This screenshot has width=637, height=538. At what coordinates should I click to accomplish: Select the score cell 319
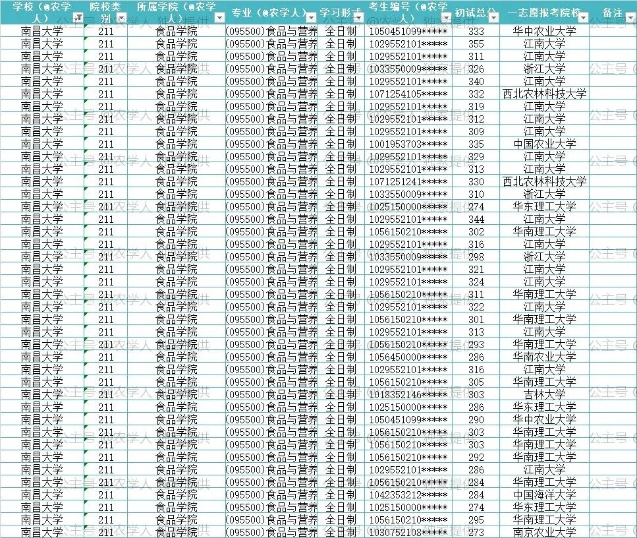click(476, 107)
